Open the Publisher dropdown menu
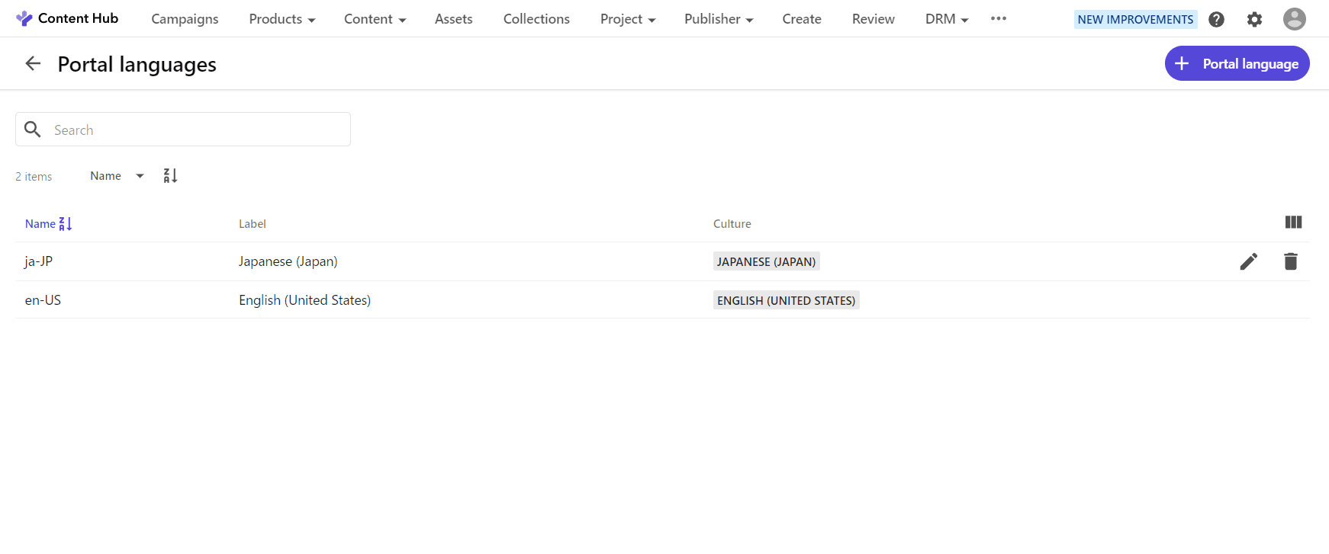This screenshot has width=1329, height=554. point(718,19)
